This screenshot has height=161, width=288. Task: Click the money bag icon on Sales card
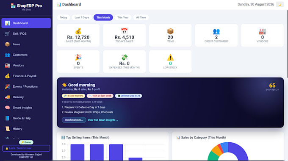point(78,31)
